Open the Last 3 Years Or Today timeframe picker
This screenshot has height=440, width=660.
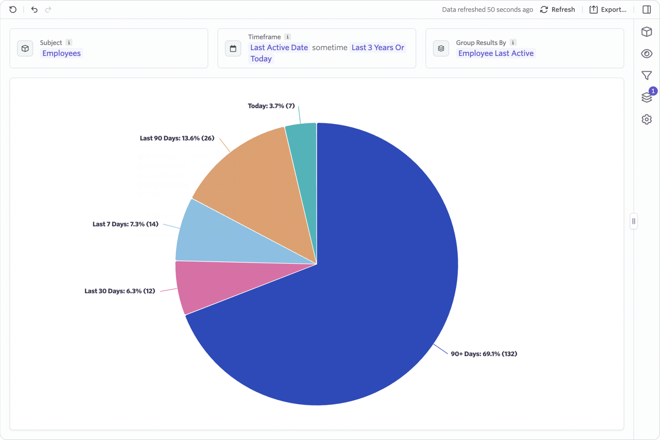(x=377, y=47)
